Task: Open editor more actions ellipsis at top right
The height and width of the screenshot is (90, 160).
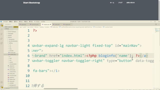Action: [x=158, y=24]
